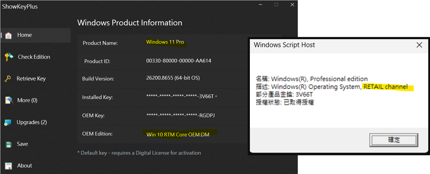Viewport: 430px width, 174px height.
Task: Click the Save floppy disk icon
Action: pyautogui.click(x=8, y=144)
